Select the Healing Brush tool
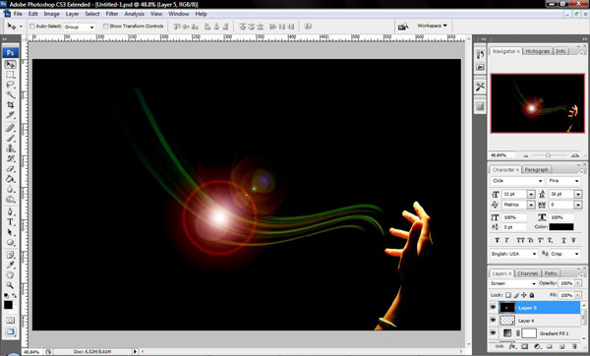 pyautogui.click(x=10, y=128)
